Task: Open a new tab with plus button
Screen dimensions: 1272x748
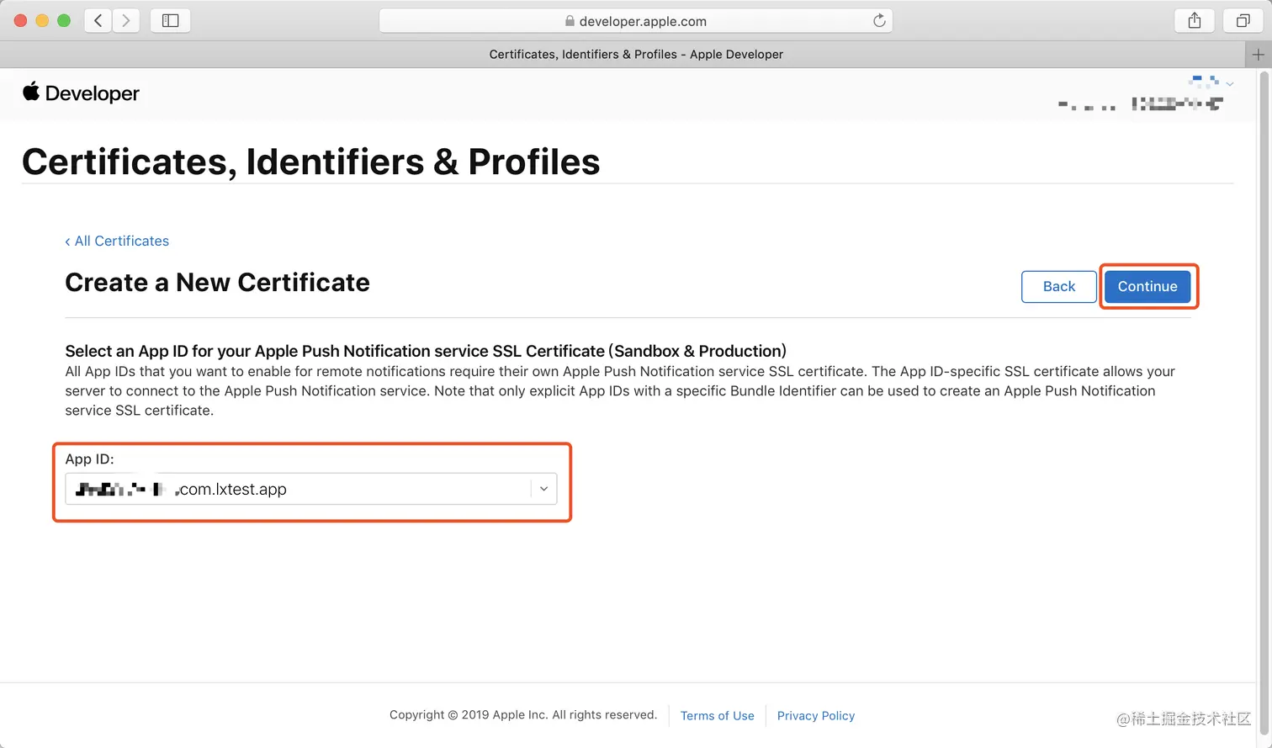Action: (1258, 55)
